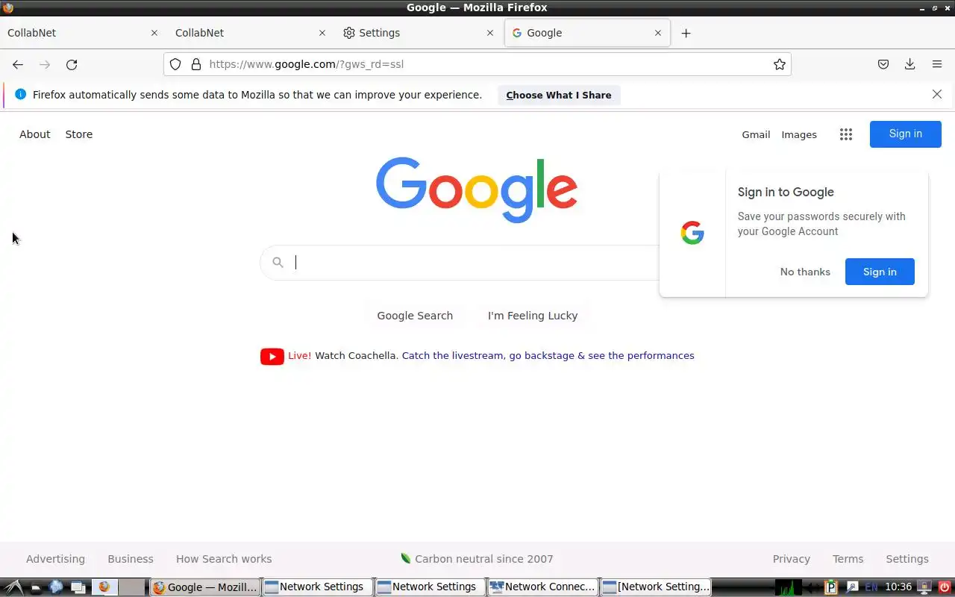Click the red power logout button

click(946, 587)
